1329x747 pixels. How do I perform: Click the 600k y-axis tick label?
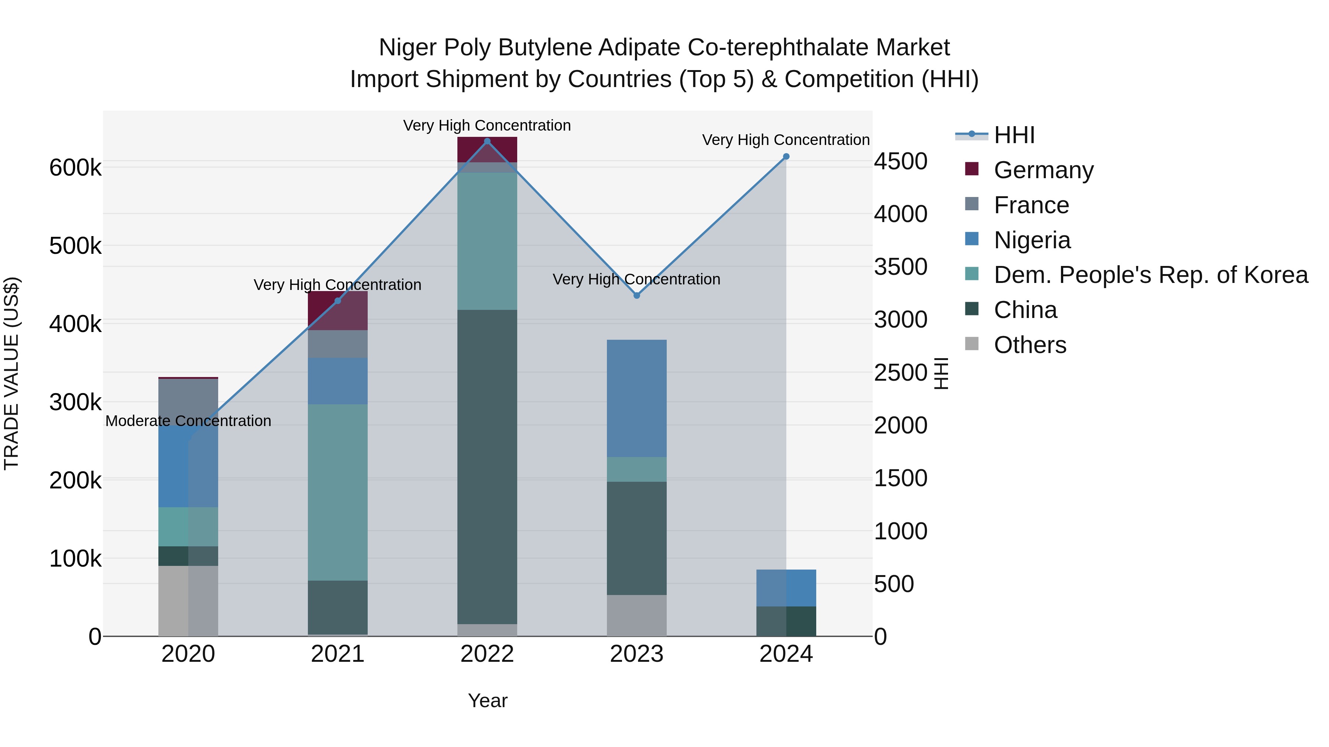coord(75,168)
